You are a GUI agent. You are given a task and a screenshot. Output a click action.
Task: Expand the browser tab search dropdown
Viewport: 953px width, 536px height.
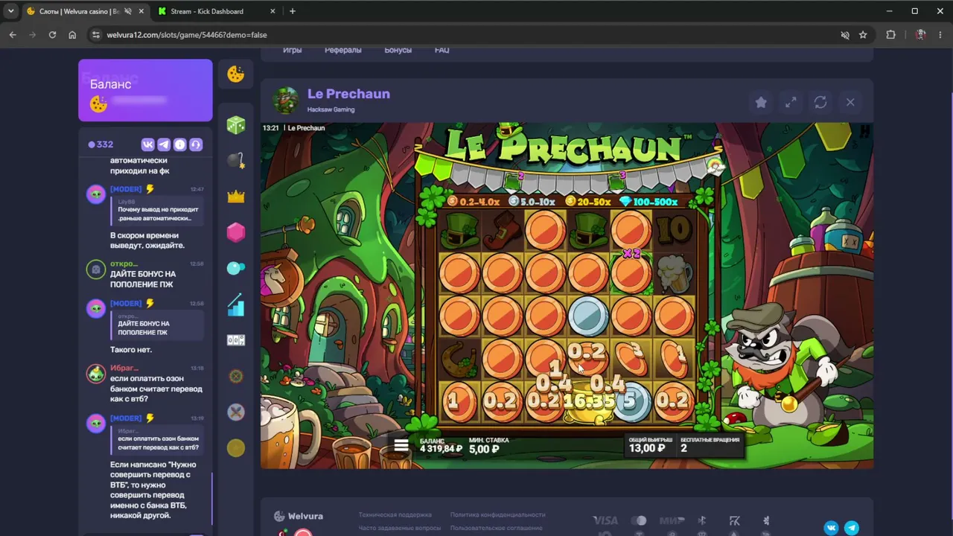pos(10,11)
